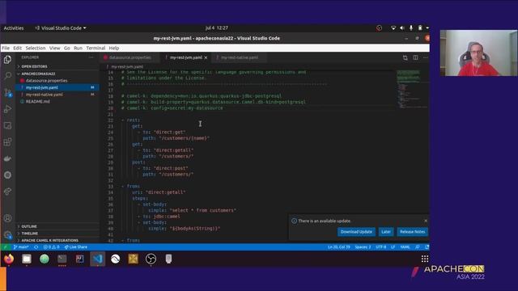The width and height of the screenshot is (518, 291).
Task: Open the Docker view in activity bar
Action: tap(7, 158)
